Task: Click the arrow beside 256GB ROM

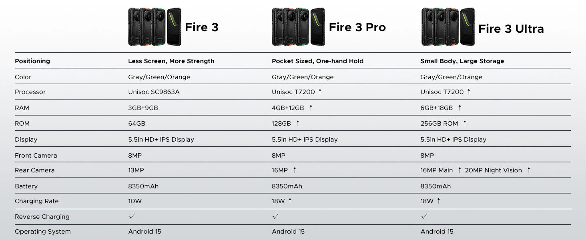Action: (x=465, y=123)
